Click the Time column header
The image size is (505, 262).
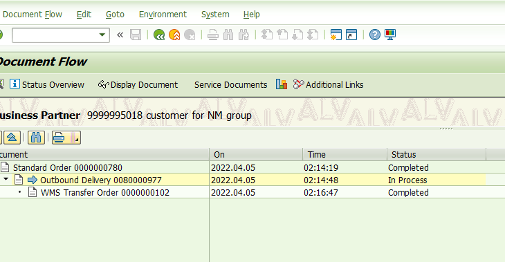click(345, 154)
